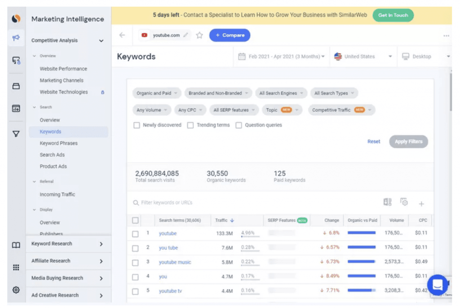Star youtube.com as favorite
Screen dimensions: 460x308
click(x=199, y=35)
